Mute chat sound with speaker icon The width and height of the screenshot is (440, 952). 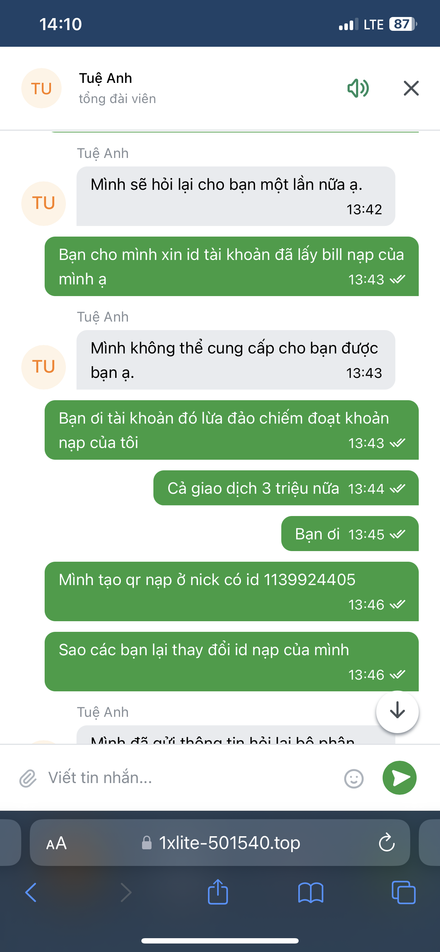[x=358, y=88]
